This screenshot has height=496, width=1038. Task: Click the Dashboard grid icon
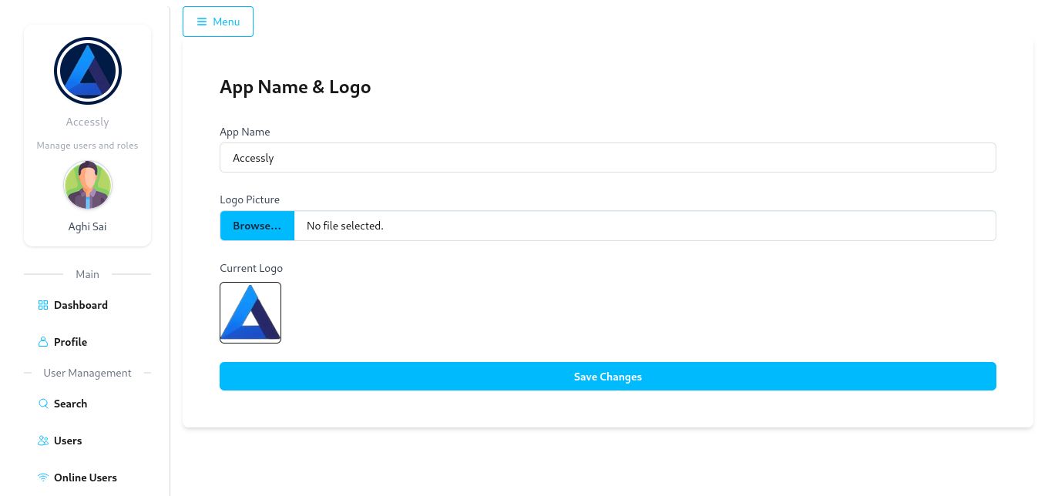(x=43, y=305)
